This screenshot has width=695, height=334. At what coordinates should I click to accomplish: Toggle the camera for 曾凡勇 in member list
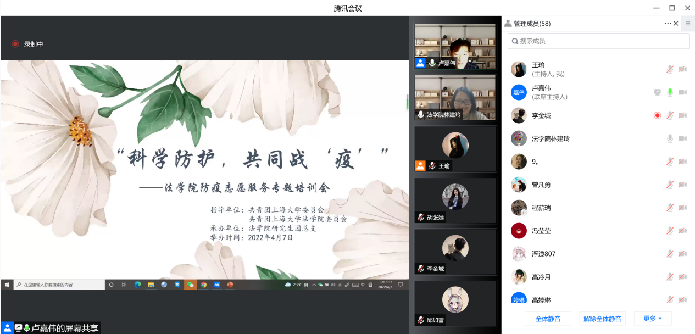coord(682,185)
